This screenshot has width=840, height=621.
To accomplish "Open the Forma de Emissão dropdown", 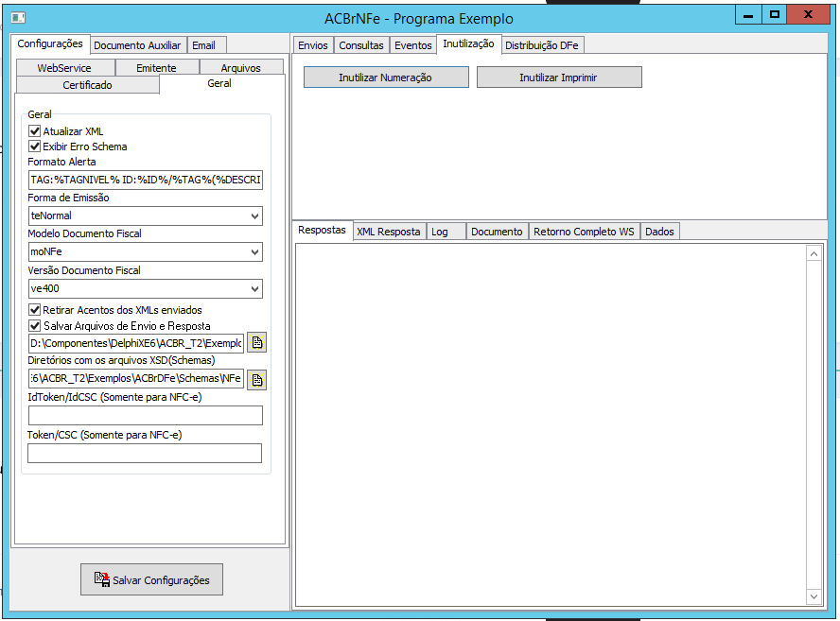I will pos(255,216).
